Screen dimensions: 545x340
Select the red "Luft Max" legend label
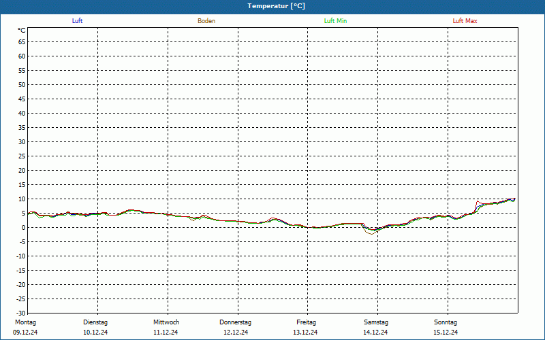(x=465, y=21)
